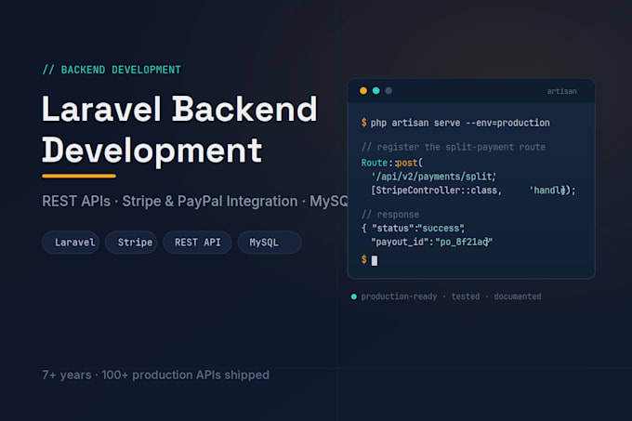Click the 'artisan' terminal title label

pos(561,91)
